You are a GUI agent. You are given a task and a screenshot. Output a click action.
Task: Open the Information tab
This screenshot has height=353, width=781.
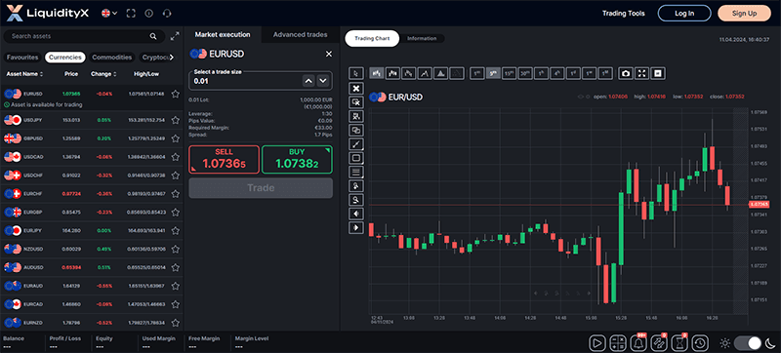tap(422, 38)
